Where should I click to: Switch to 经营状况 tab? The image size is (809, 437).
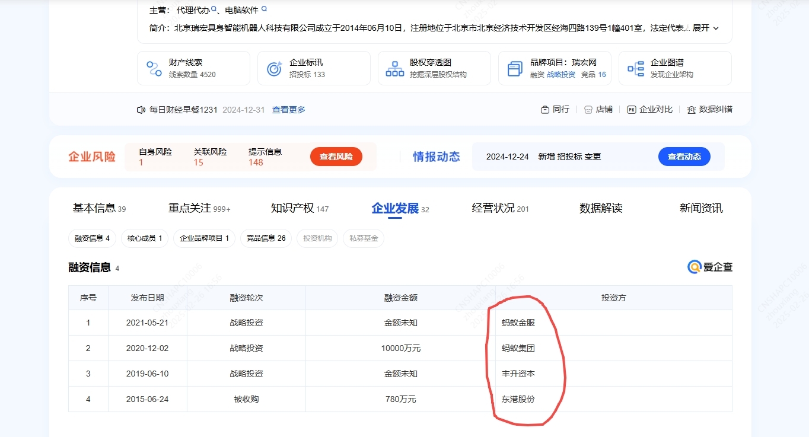pos(501,208)
